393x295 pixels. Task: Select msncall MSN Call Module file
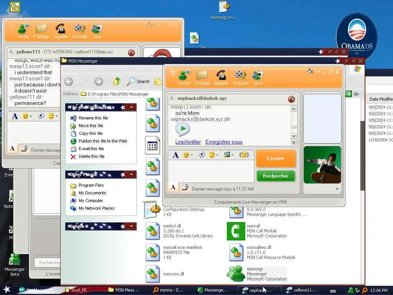point(257,231)
